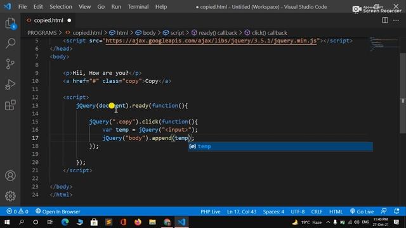Split the editor to the right

[x=385, y=20]
